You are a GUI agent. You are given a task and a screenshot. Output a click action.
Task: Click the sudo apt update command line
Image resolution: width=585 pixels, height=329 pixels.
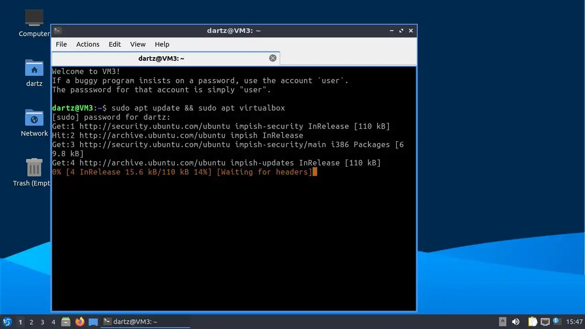tap(169, 108)
